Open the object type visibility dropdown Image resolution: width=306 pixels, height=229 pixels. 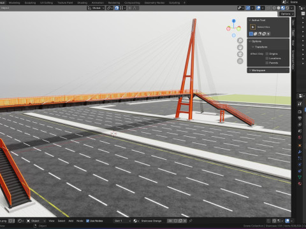[x=241, y=8]
